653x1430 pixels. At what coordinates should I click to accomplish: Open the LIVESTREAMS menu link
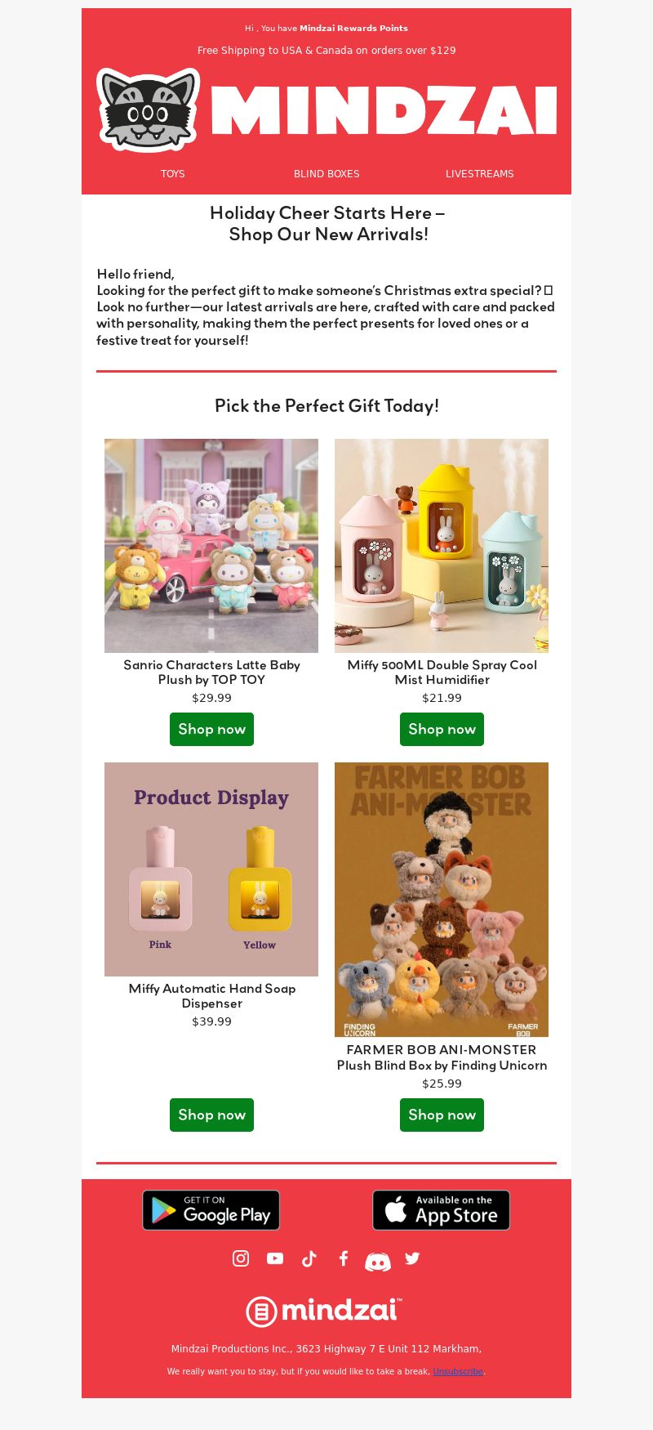(x=480, y=174)
